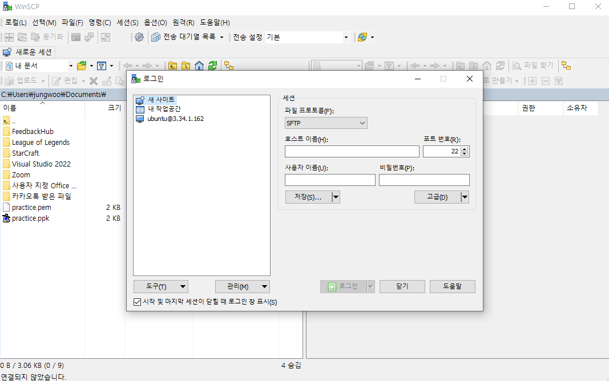
Task: Expand the 저장(S) button dropdown arrow
Action: (x=336, y=197)
